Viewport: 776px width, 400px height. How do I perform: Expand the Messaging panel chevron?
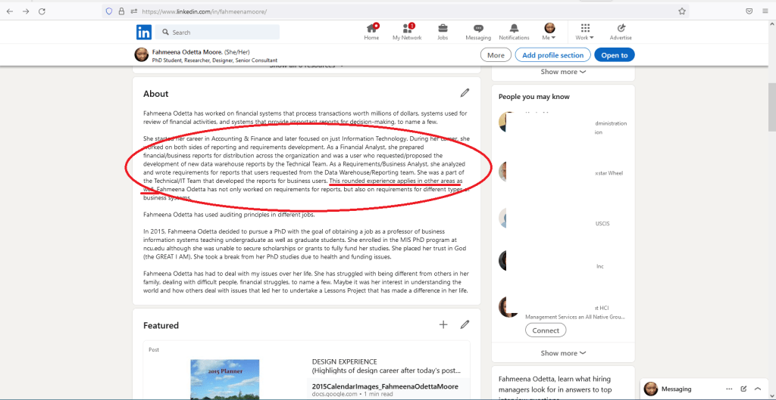click(757, 389)
